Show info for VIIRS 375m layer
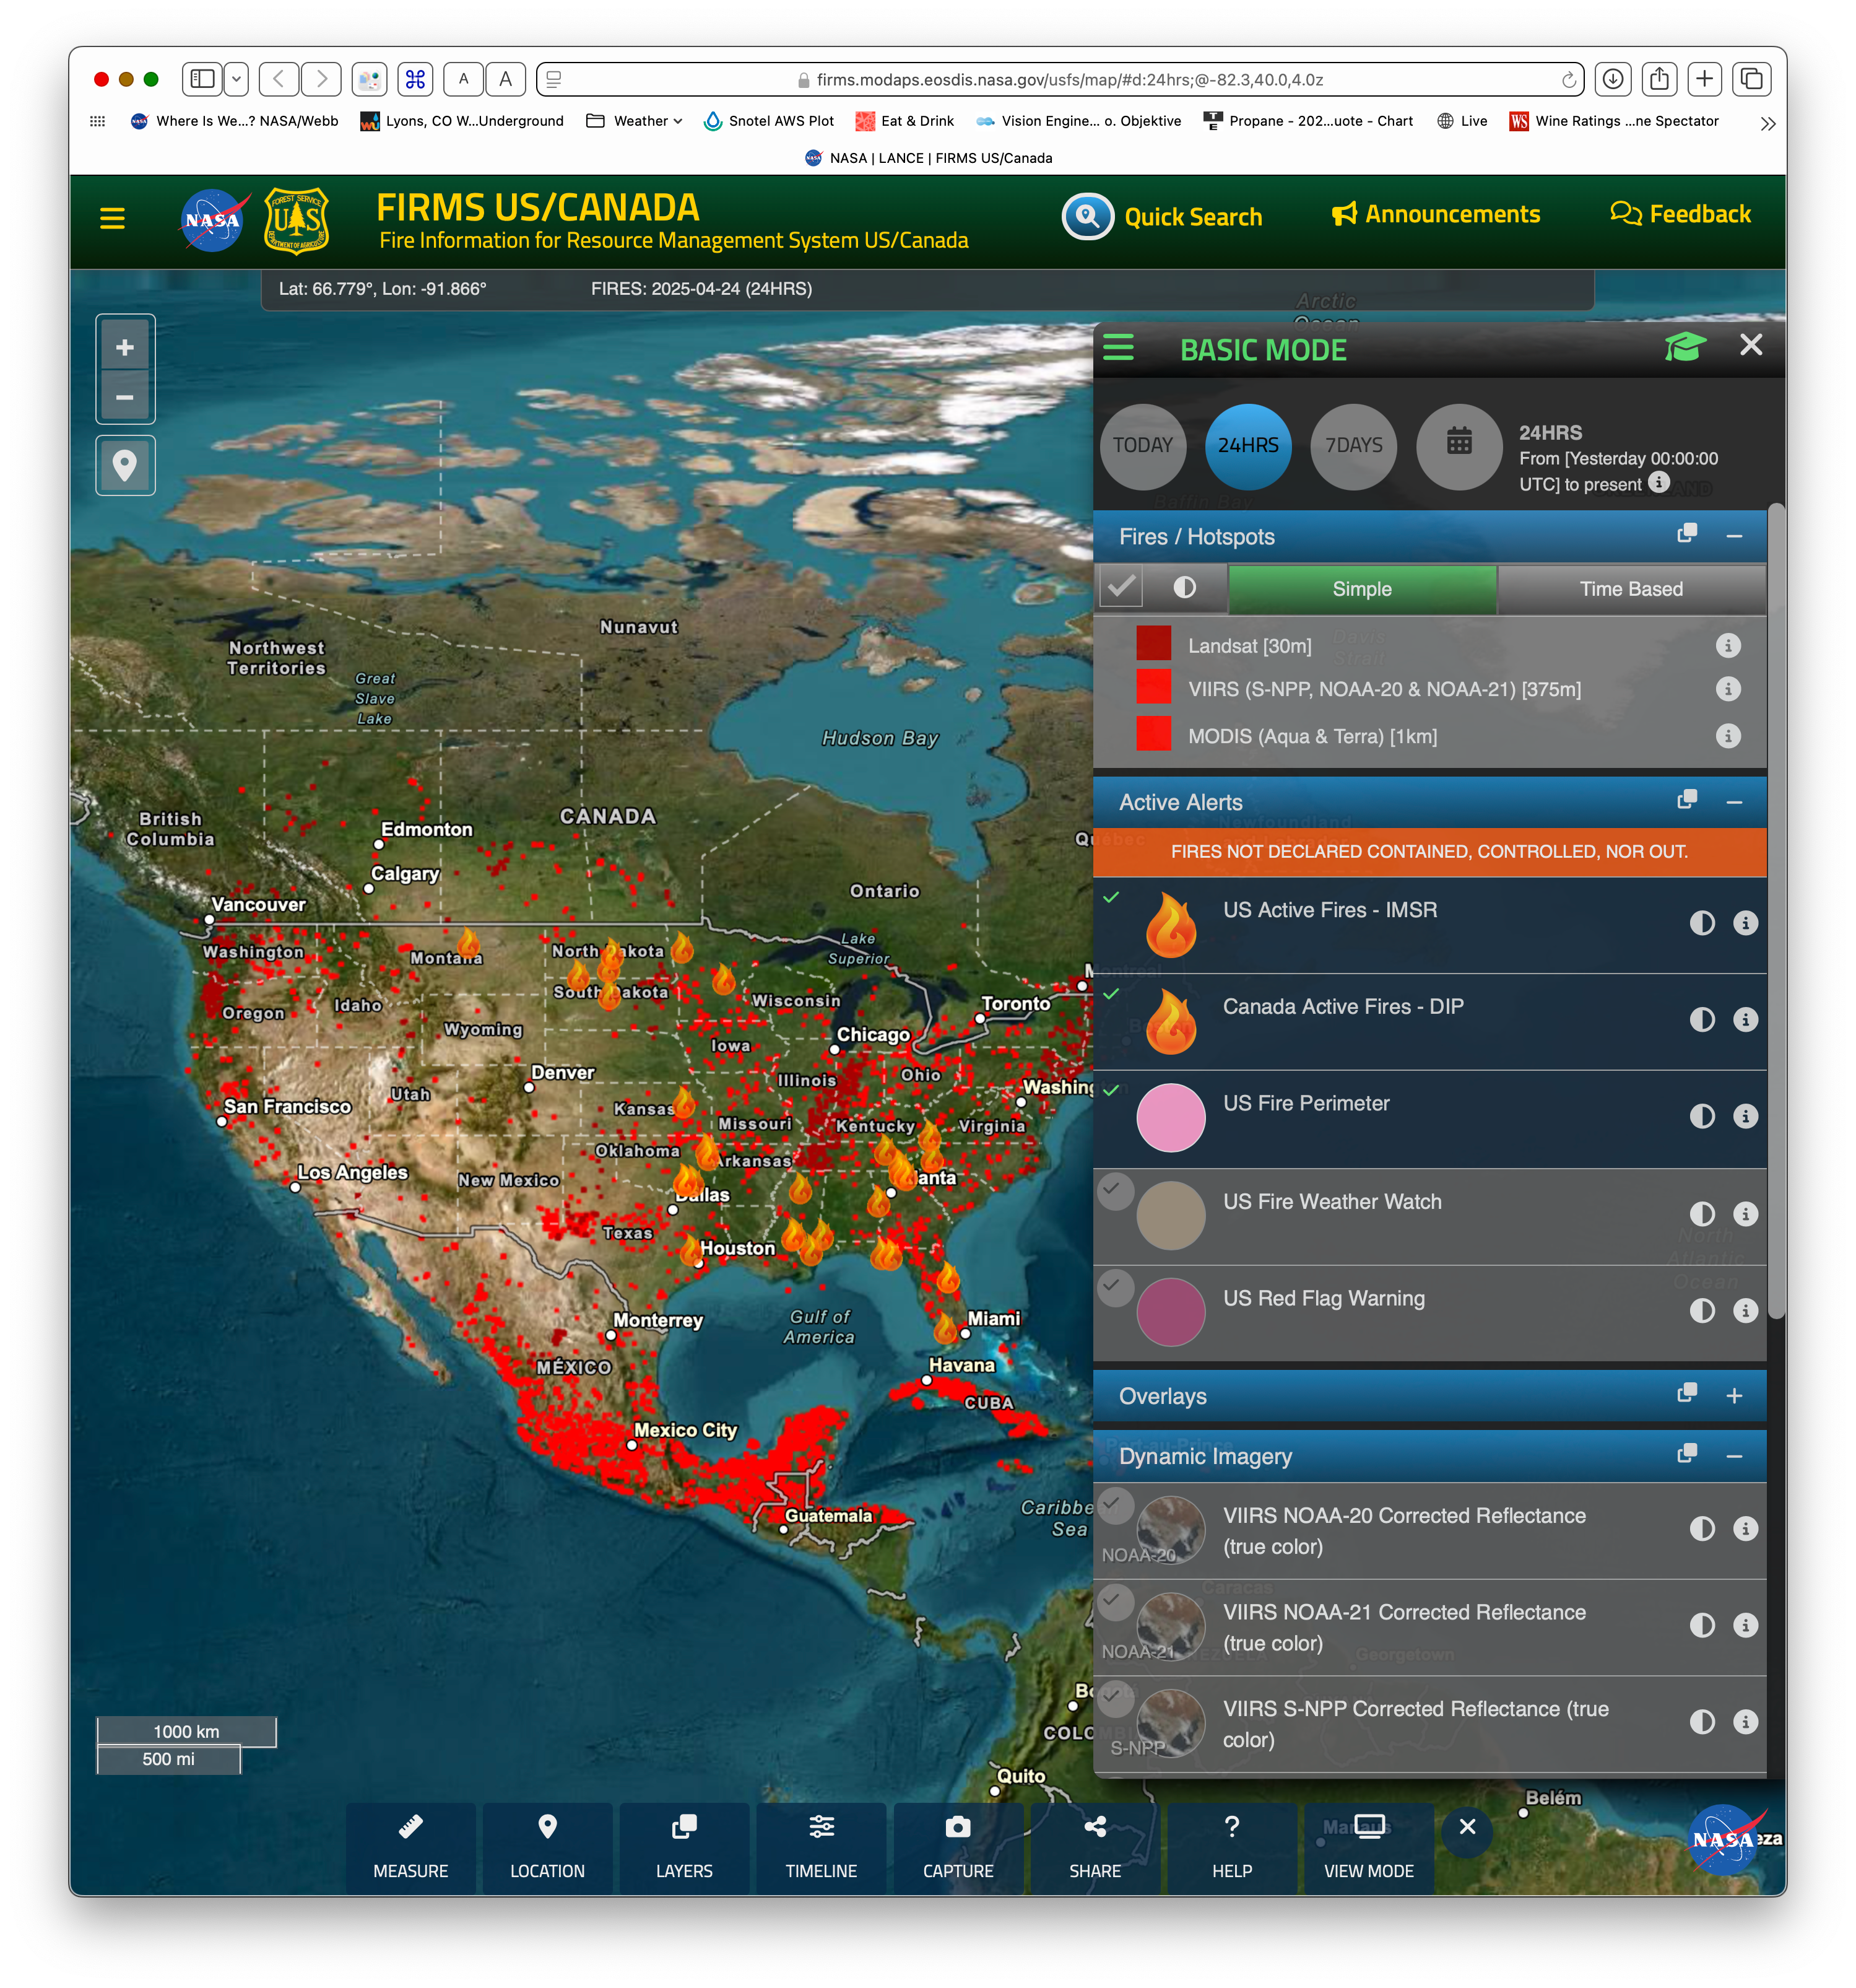1856x1988 pixels. coord(1727,689)
